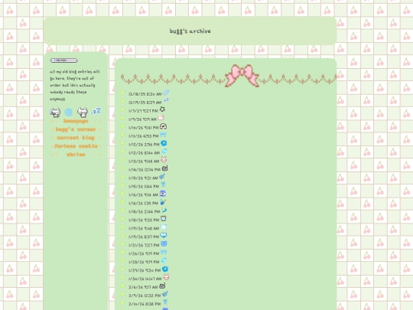Screen dimensions: 413x310
Task: Click the star icon next to 9:27 PM entry
Action: pos(162,109)
